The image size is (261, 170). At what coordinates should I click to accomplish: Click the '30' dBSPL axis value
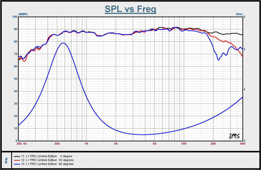[16, 104]
